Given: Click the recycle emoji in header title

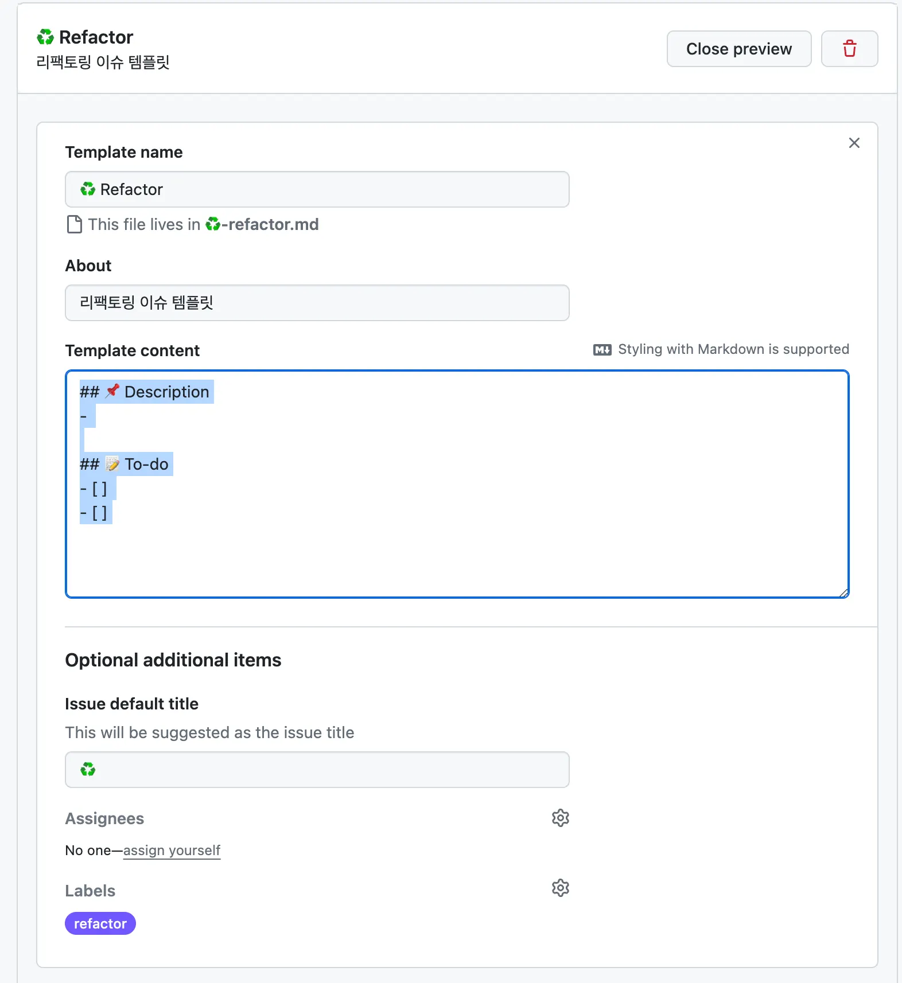Looking at the screenshot, I should (x=45, y=37).
